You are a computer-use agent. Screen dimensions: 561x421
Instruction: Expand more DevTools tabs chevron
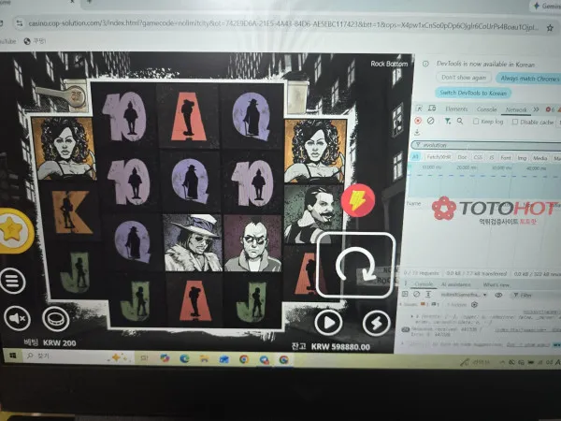[x=536, y=109]
